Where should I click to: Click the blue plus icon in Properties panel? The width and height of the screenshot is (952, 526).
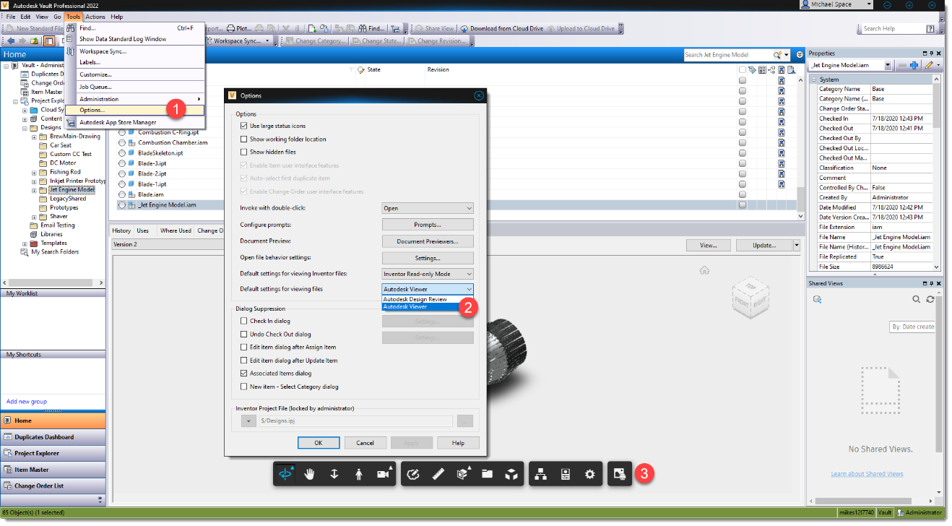tap(914, 66)
